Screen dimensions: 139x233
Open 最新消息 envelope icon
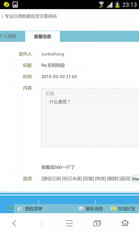[81, 209]
